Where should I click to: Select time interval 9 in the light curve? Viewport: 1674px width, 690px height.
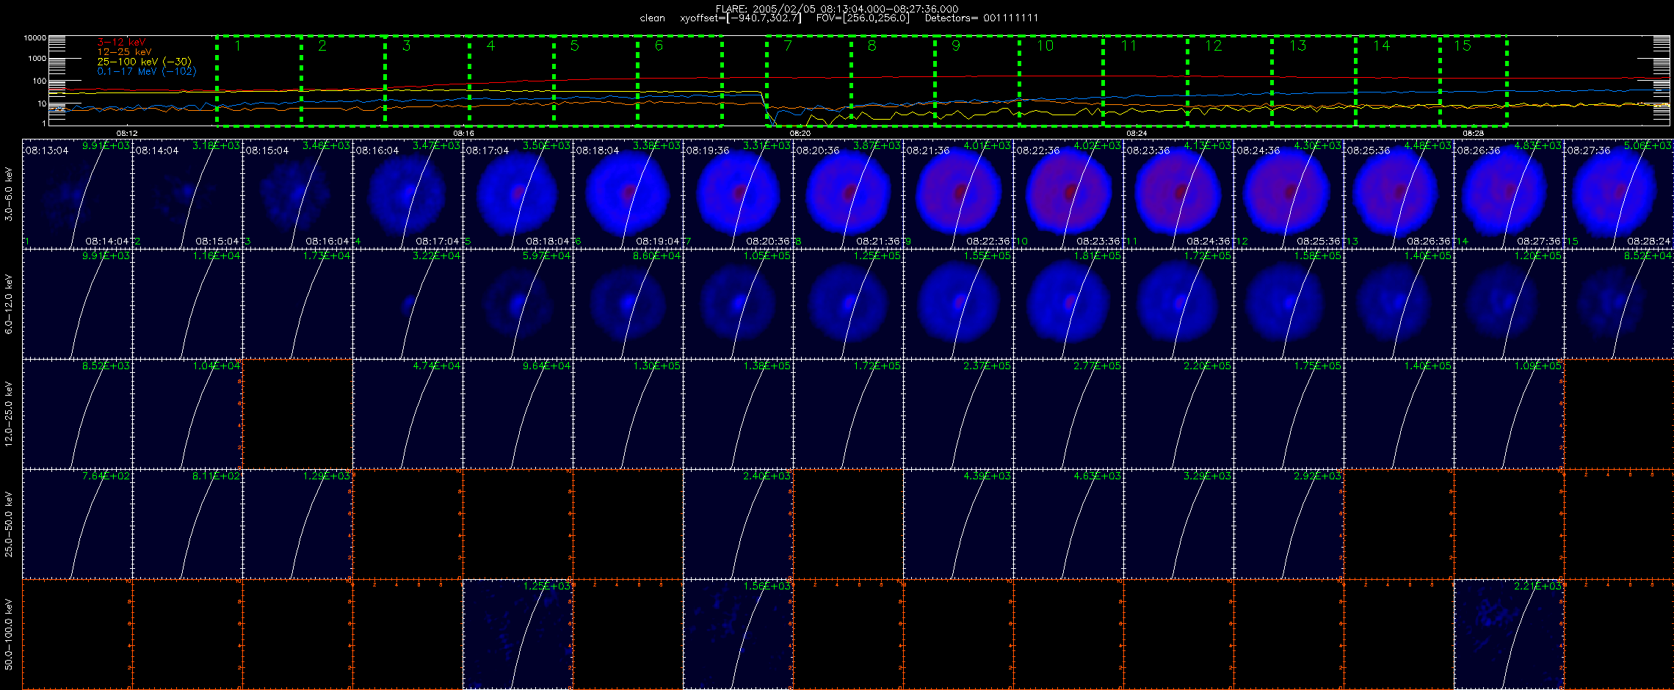coord(977,80)
